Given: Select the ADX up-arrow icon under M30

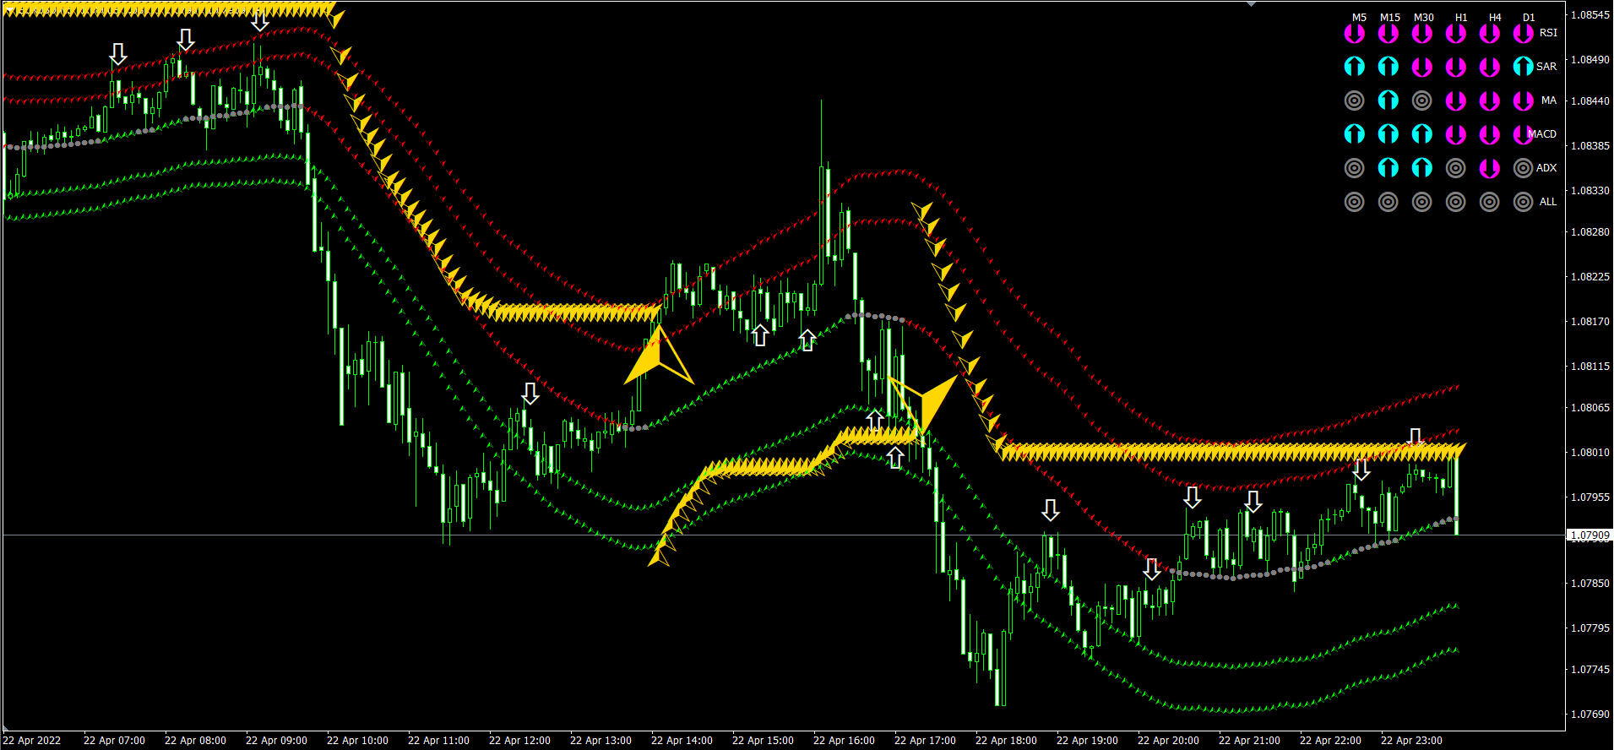Looking at the screenshot, I should [x=1422, y=168].
